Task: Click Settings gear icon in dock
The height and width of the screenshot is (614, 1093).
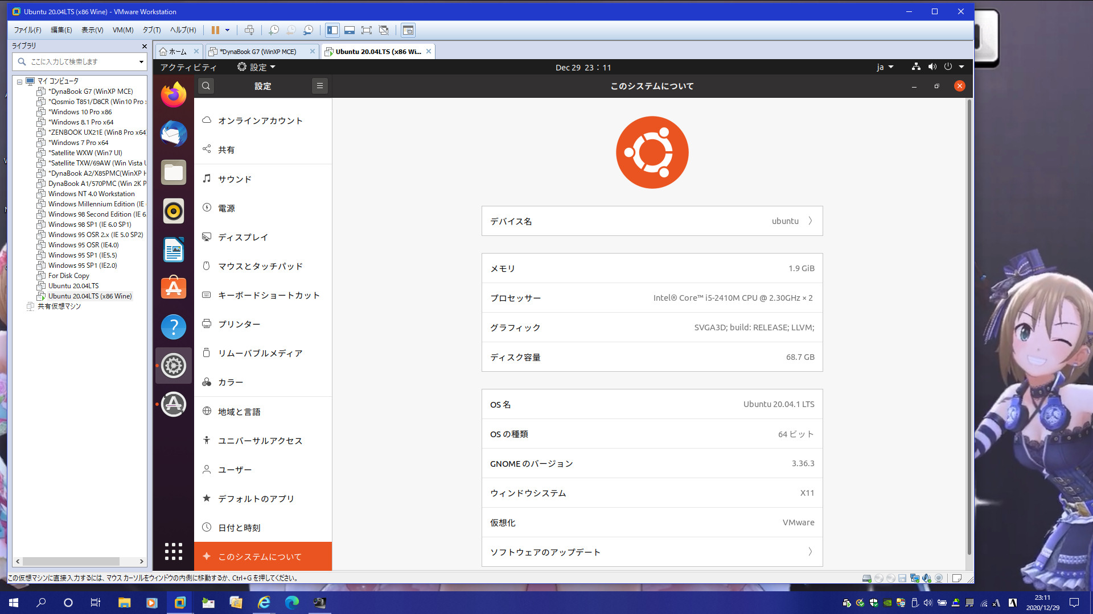Action: [x=174, y=366]
